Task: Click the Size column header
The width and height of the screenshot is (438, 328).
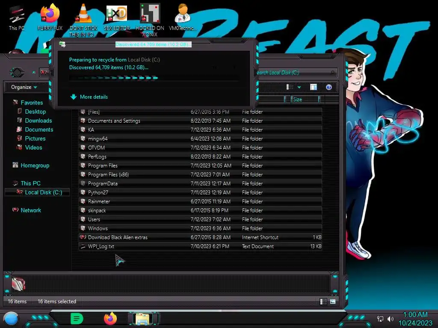Action: tap(305, 99)
